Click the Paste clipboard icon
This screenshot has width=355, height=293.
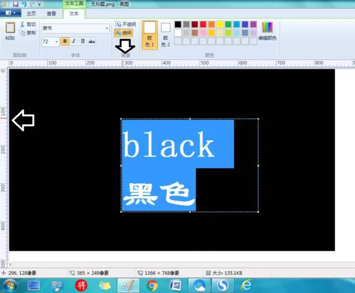pos(10,28)
